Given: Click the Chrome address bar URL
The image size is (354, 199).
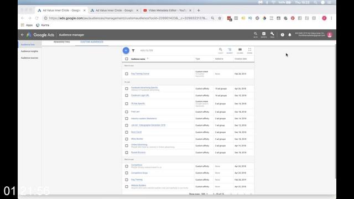Looking at the screenshot, I should point(128,18).
